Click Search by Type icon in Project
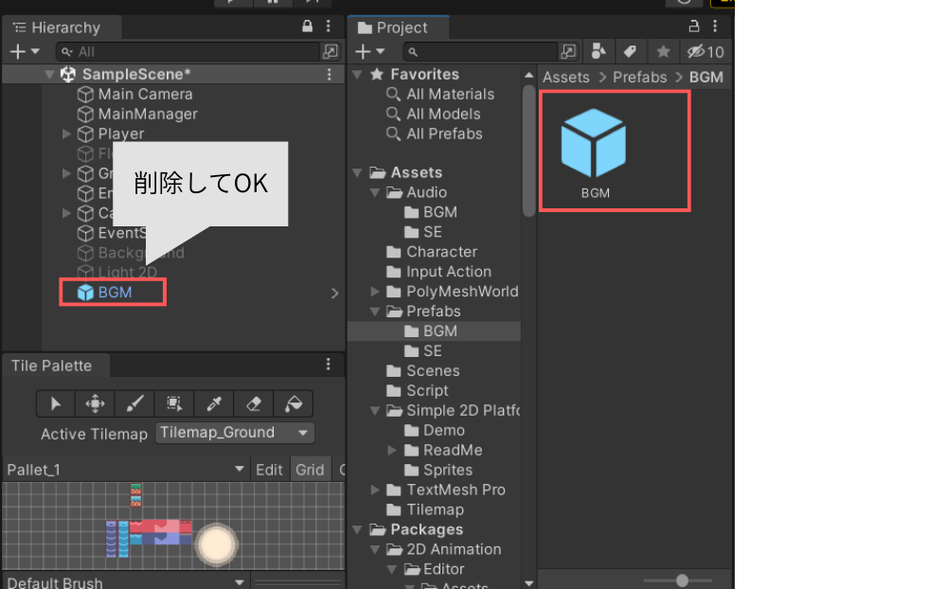Image resolution: width=947 pixels, height=589 pixels. click(x=598, y=51)
